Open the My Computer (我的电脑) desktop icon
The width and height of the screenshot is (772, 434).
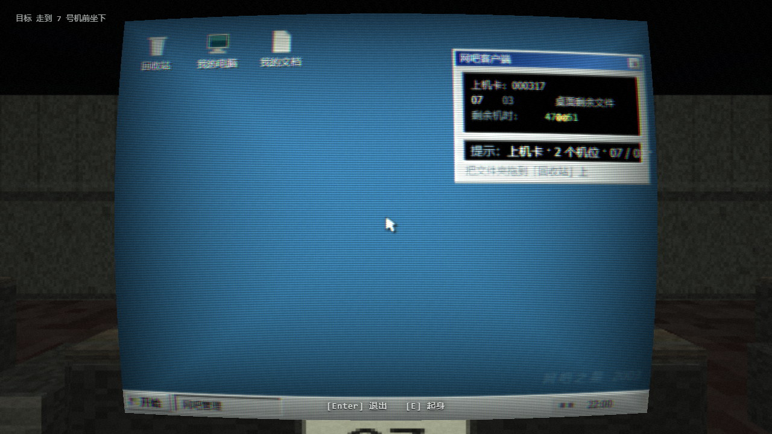[x=218, y=51]
